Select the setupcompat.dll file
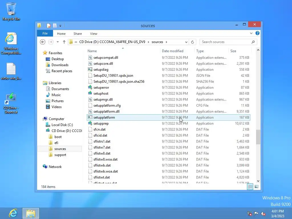This screenshot has width=292, height=219. pyautogui.click(x=169, y=58)
